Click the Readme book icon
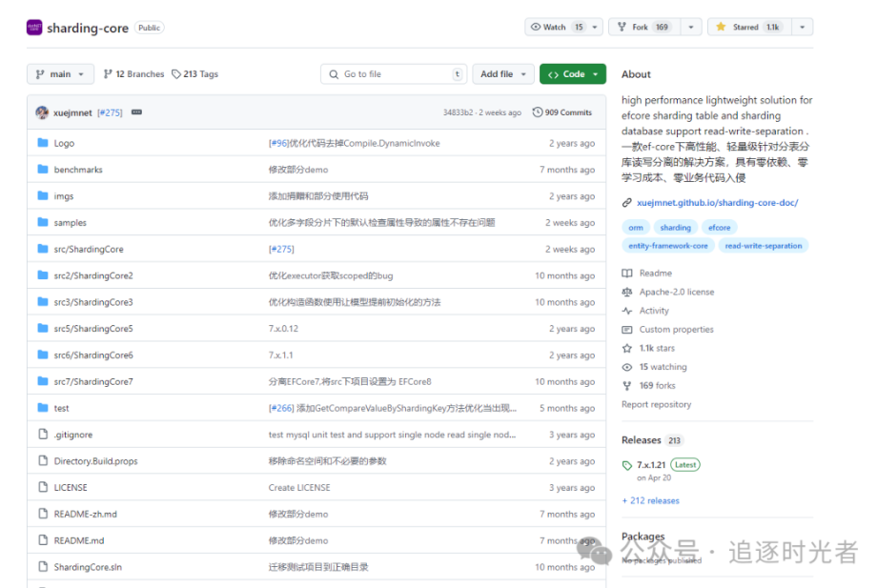877x588 pixels. (627, 274)
